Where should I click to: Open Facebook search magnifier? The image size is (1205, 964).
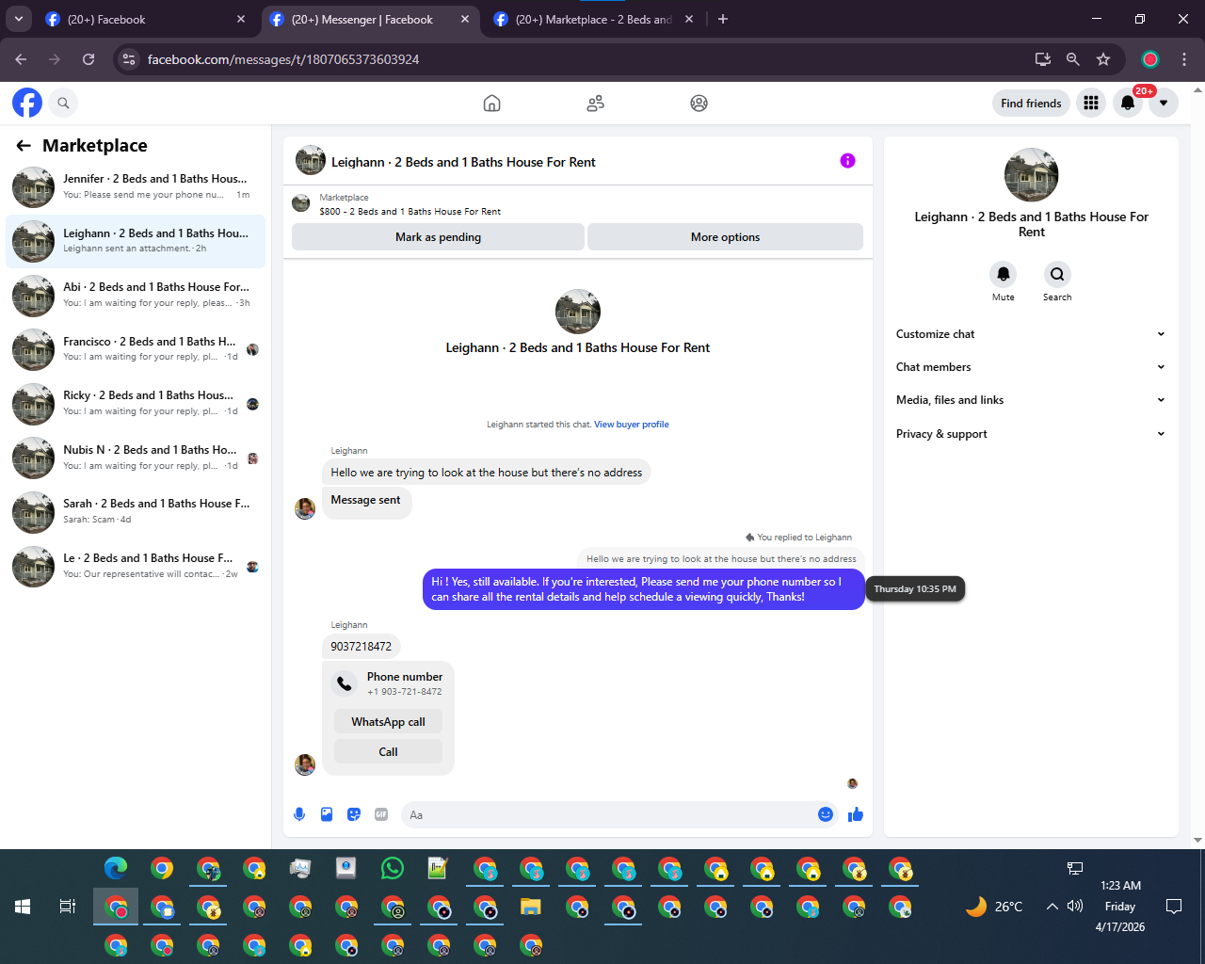point(63,103)
